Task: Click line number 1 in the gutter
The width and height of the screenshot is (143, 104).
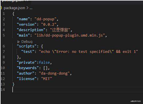Action: click(x=4, y=14)
